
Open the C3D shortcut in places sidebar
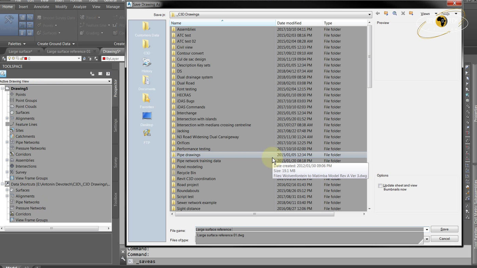[x=147, y=47]
